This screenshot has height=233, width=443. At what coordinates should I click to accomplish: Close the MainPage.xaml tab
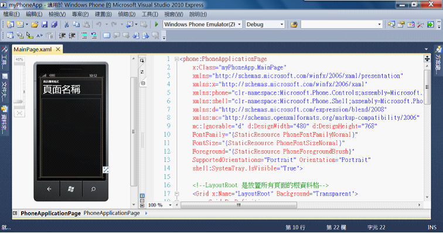[x=58, y=49]
